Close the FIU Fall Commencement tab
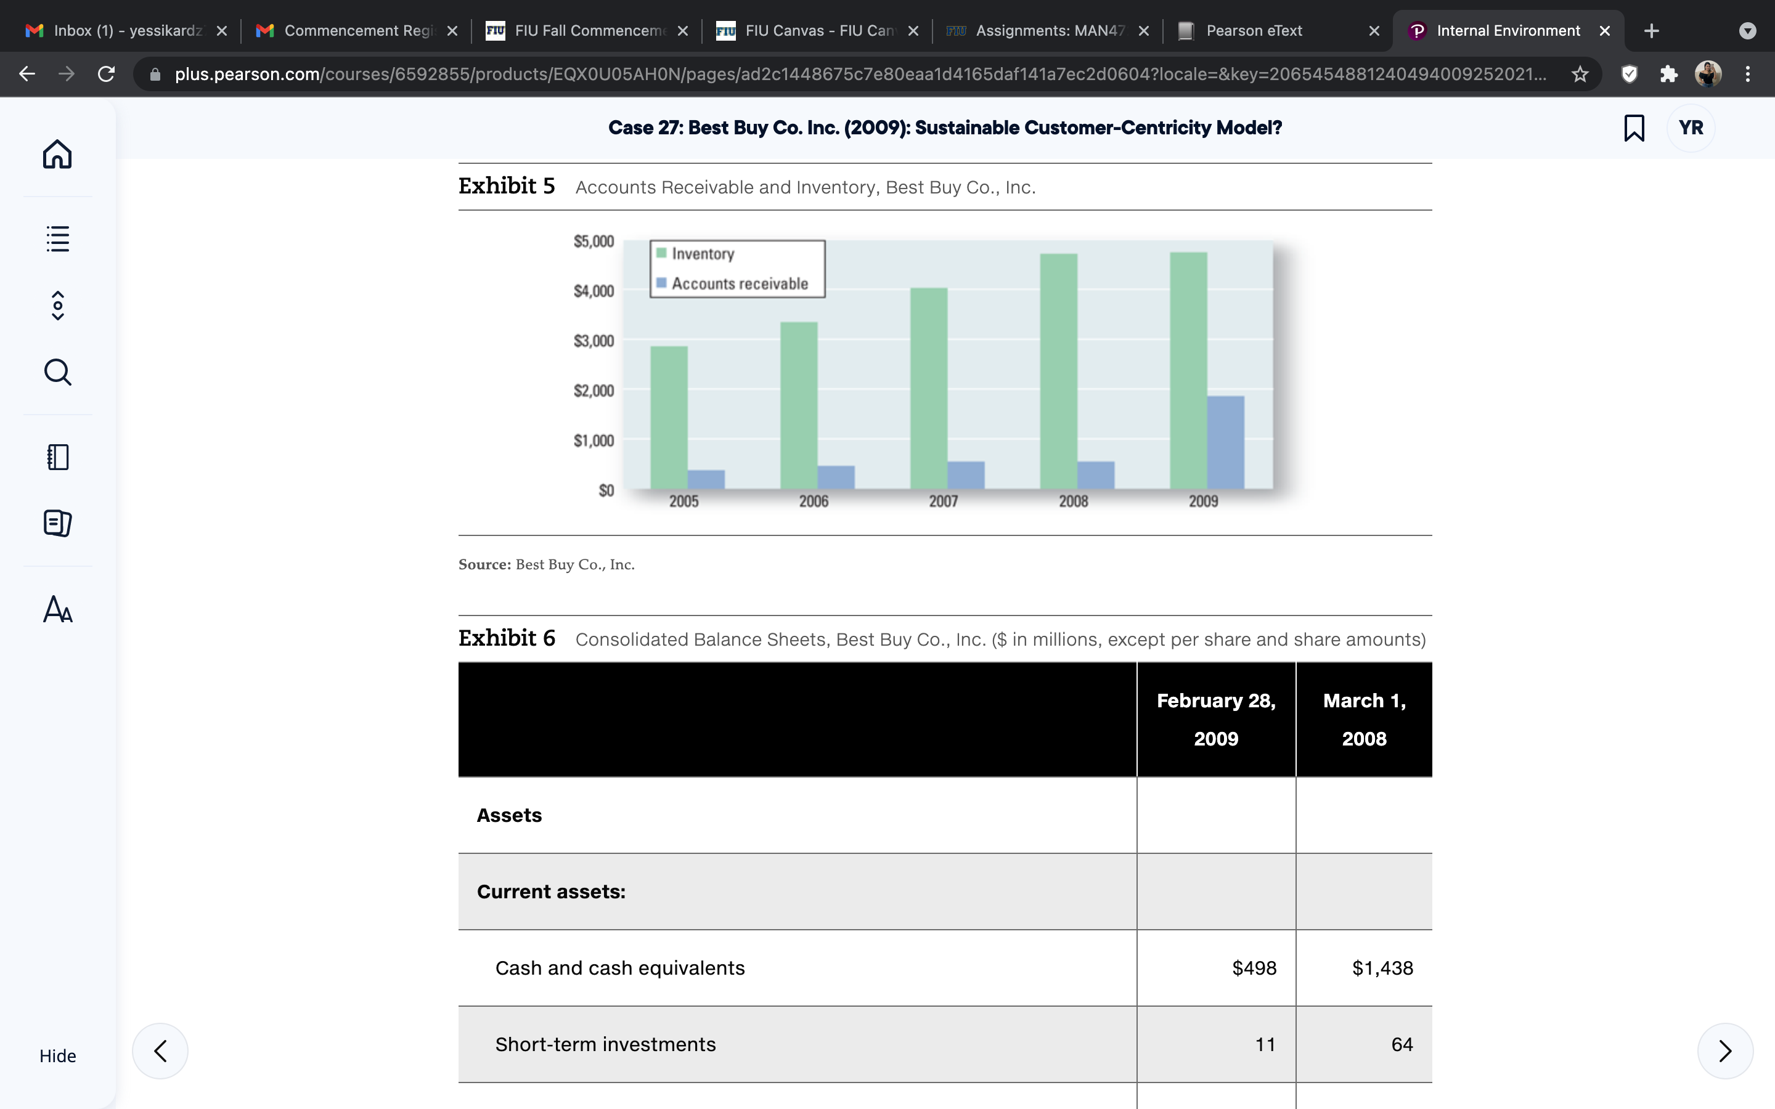The width and height of the screenshot is (1775, 1109). pos(683,31)
